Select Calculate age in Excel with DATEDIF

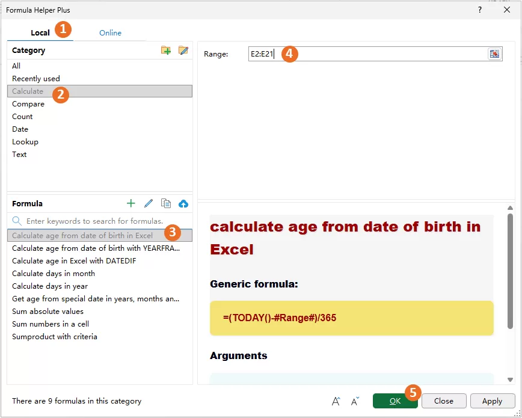click(100, 261)
